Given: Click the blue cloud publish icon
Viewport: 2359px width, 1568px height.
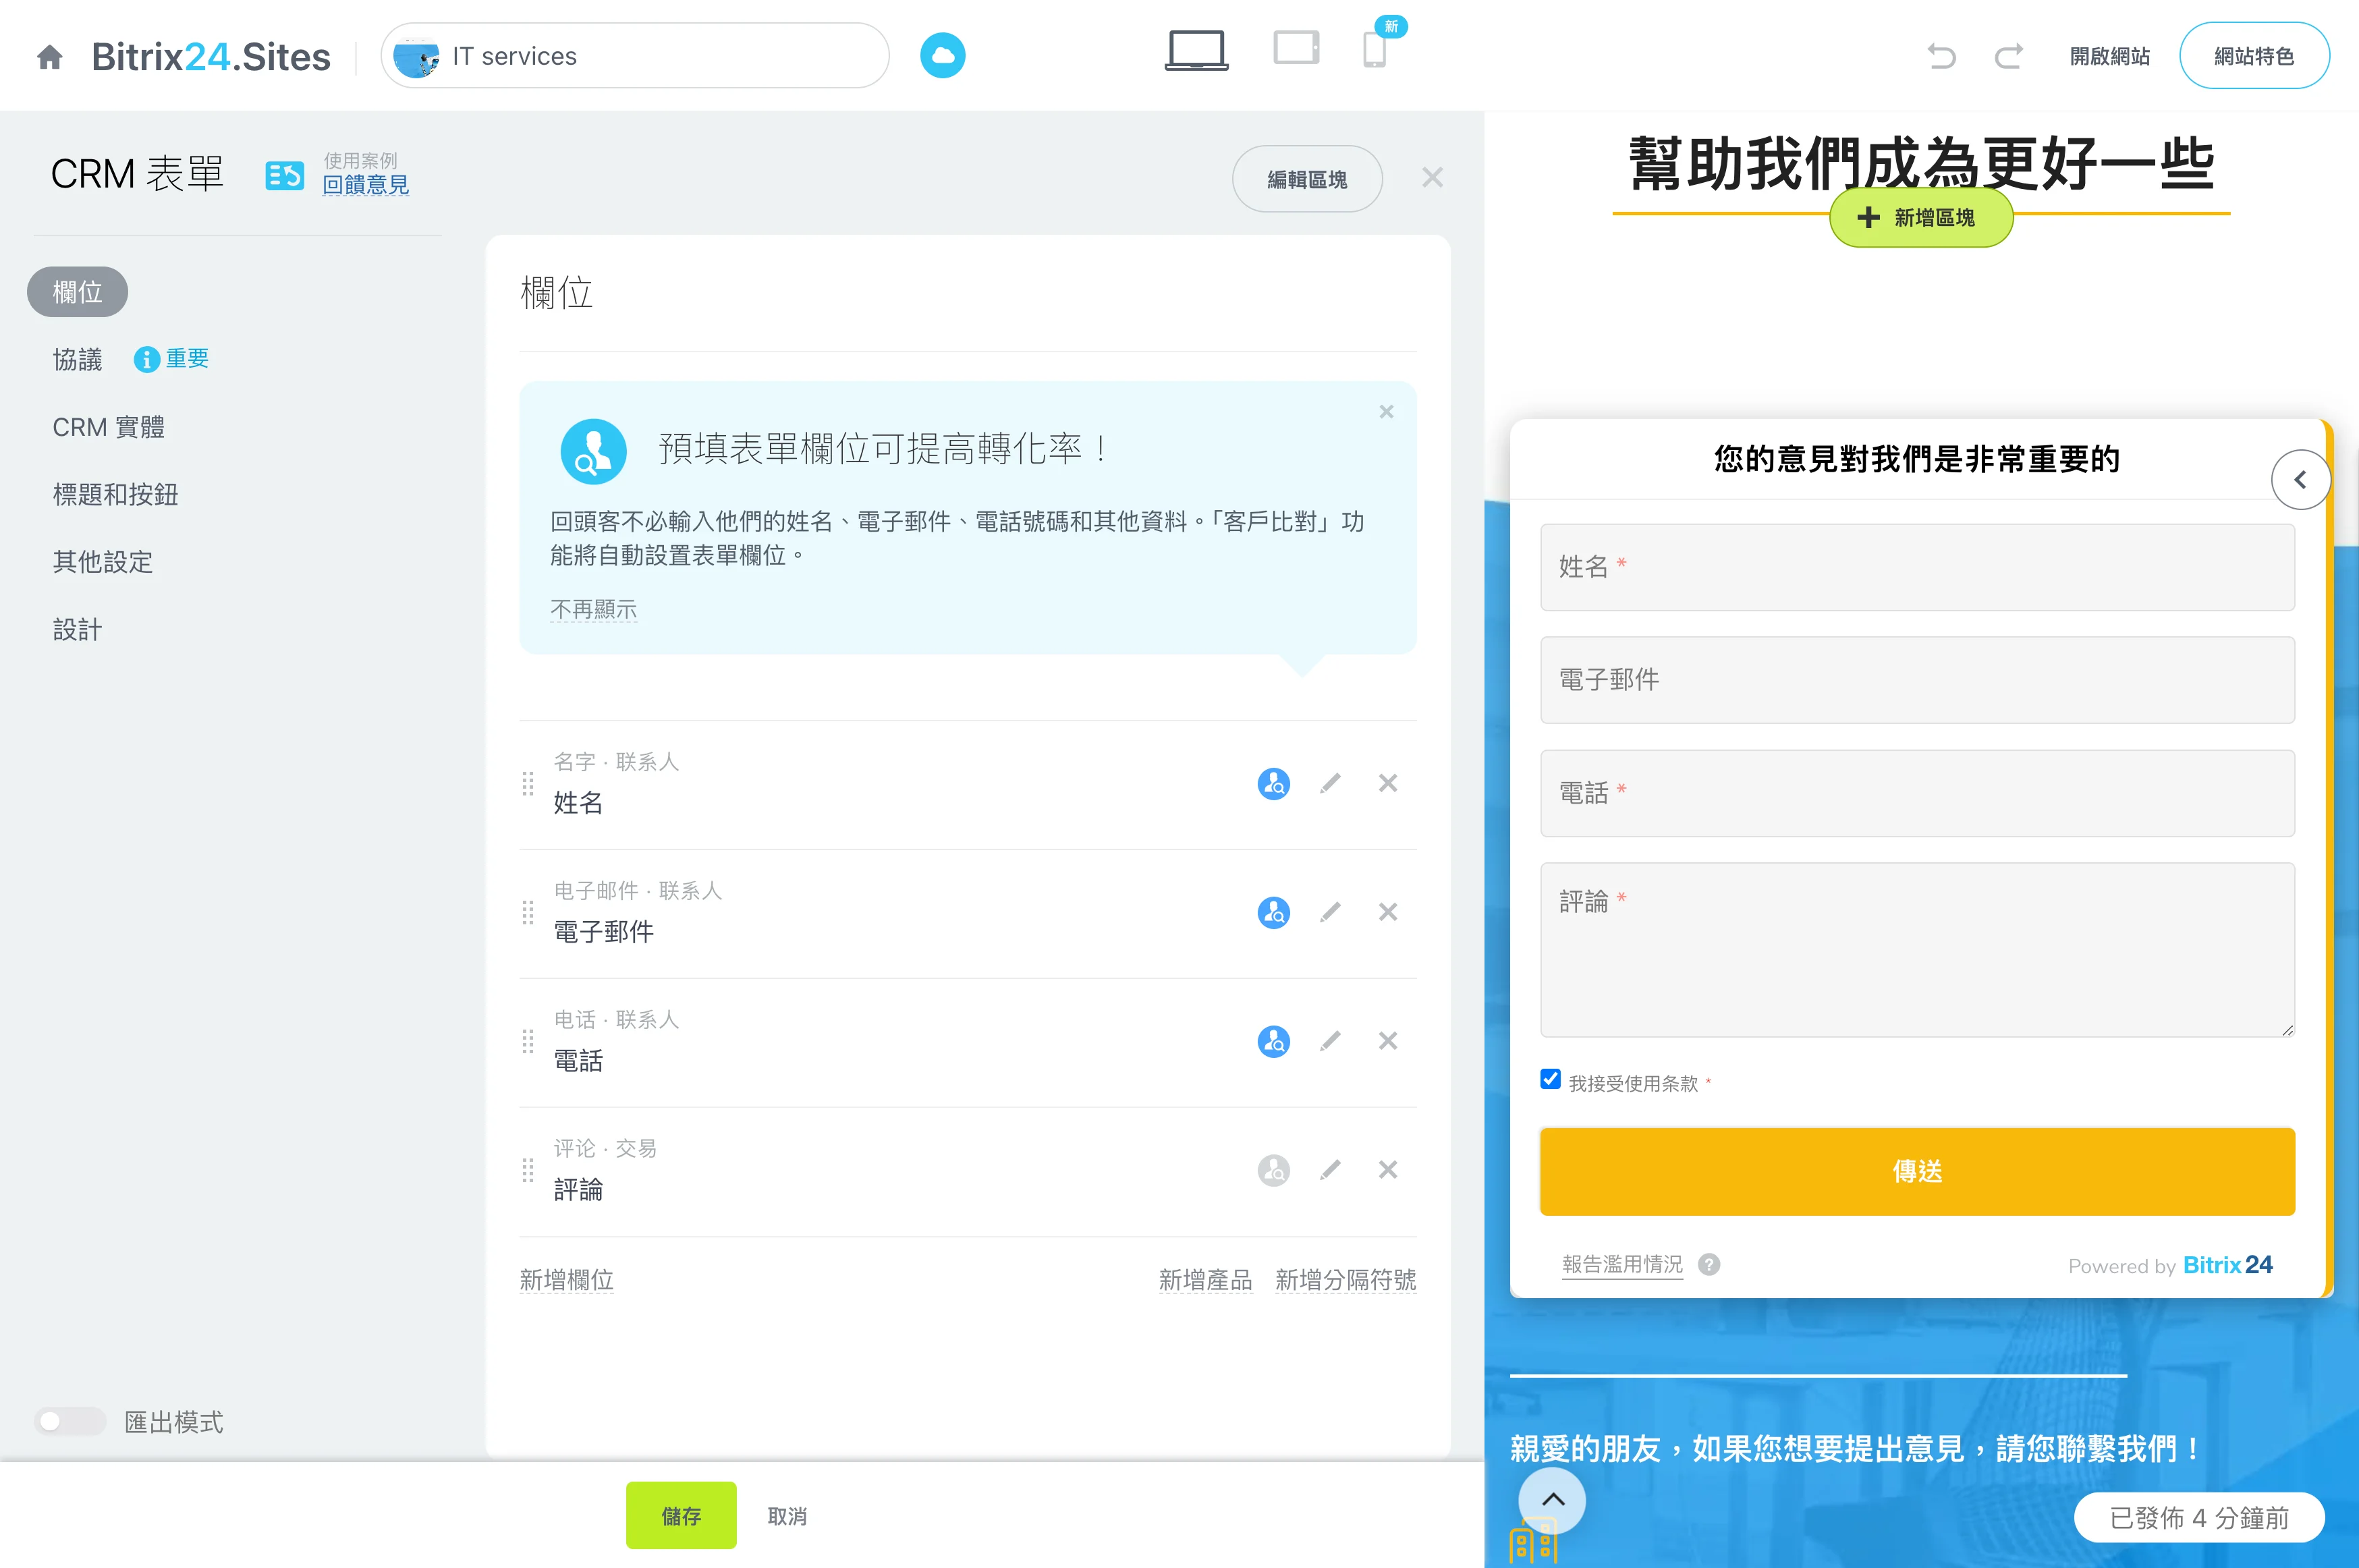Looking at the screenshot, I should pos(942,56).
